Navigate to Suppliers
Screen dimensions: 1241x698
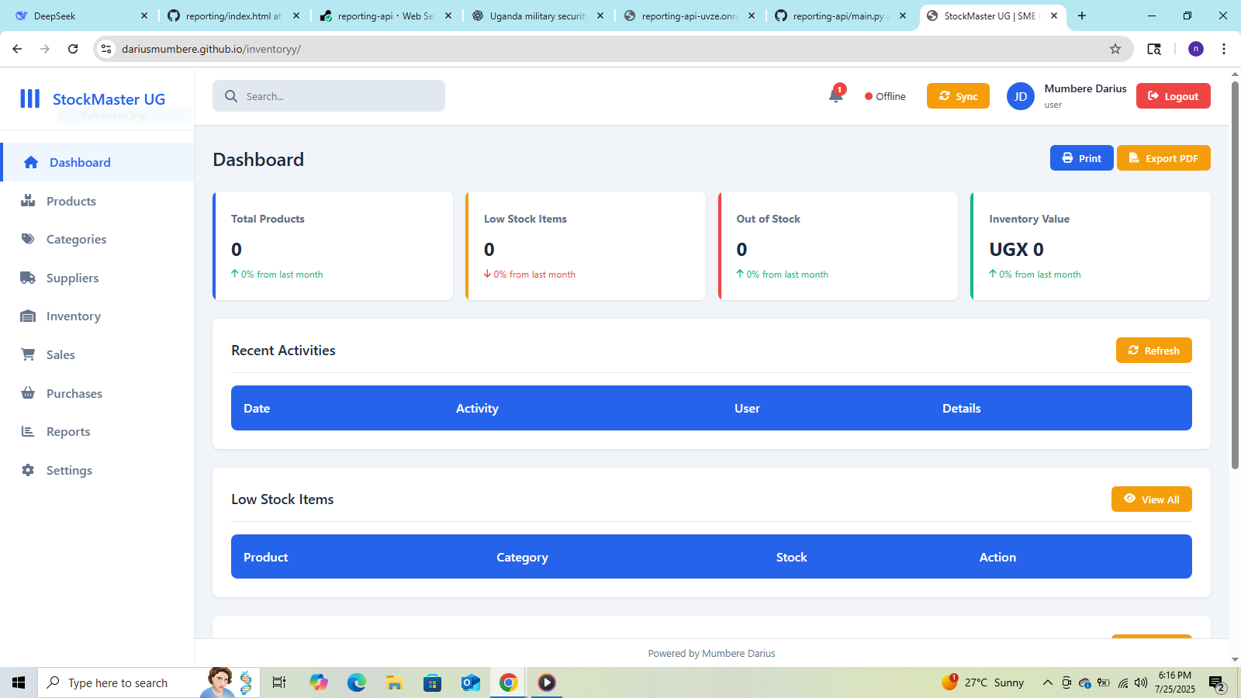click(x=97, y=278)
